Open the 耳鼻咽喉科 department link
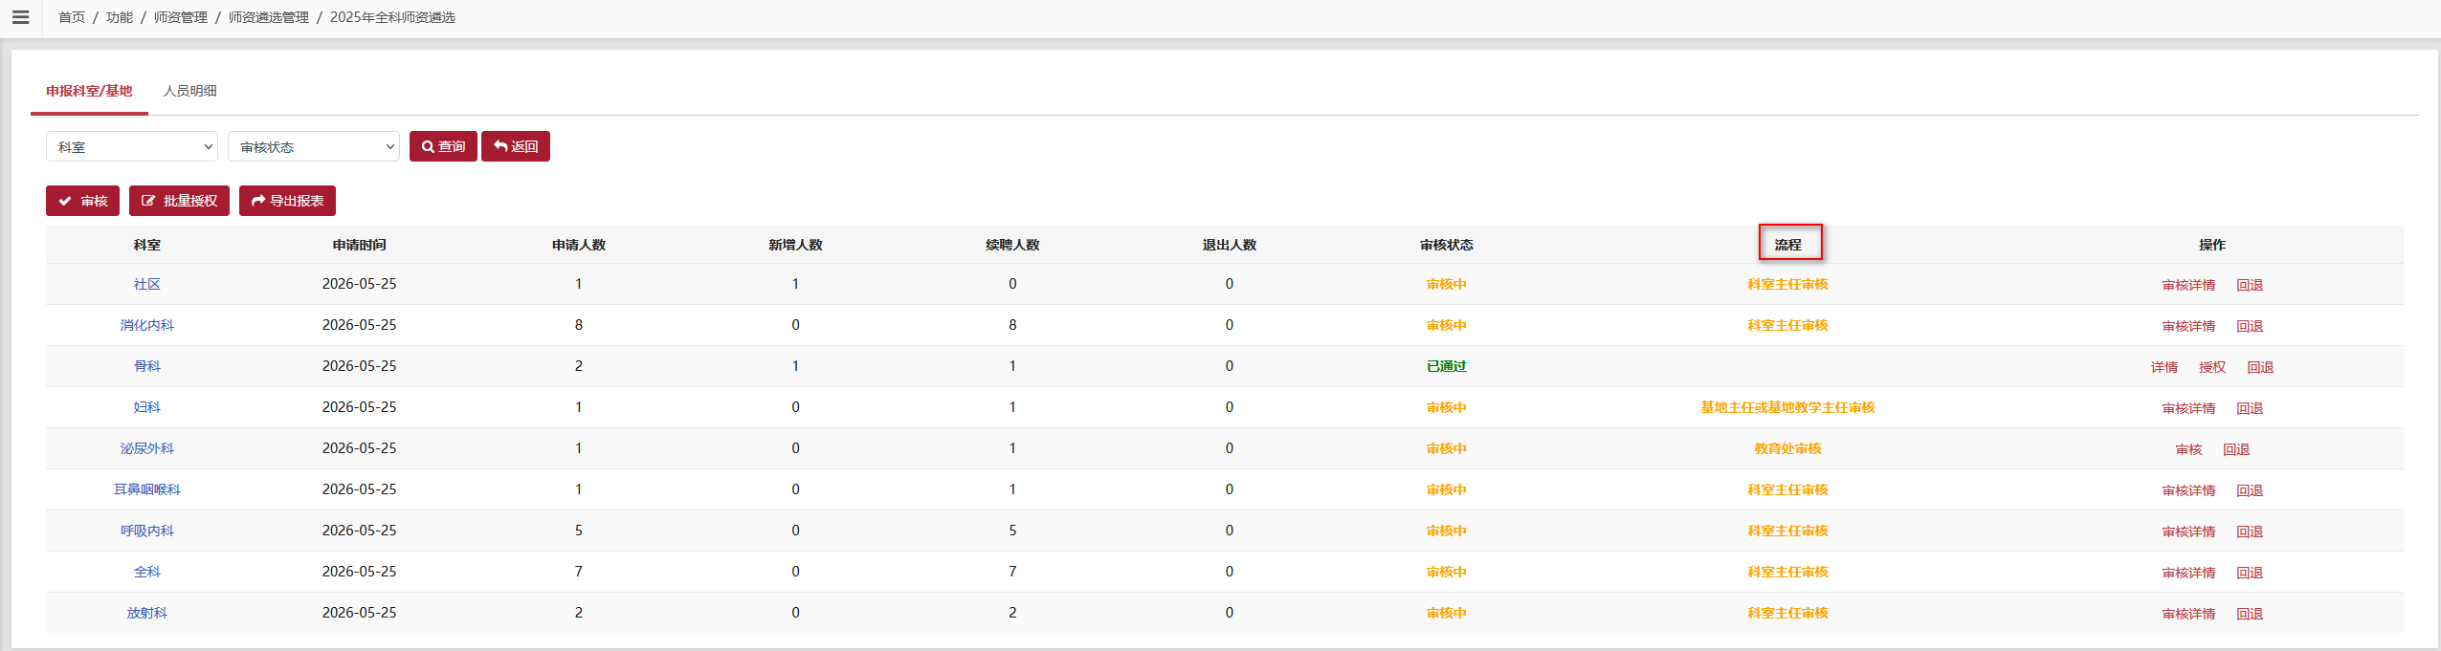The width and height of the screenshot is (2441, 651). pos(147,489)
